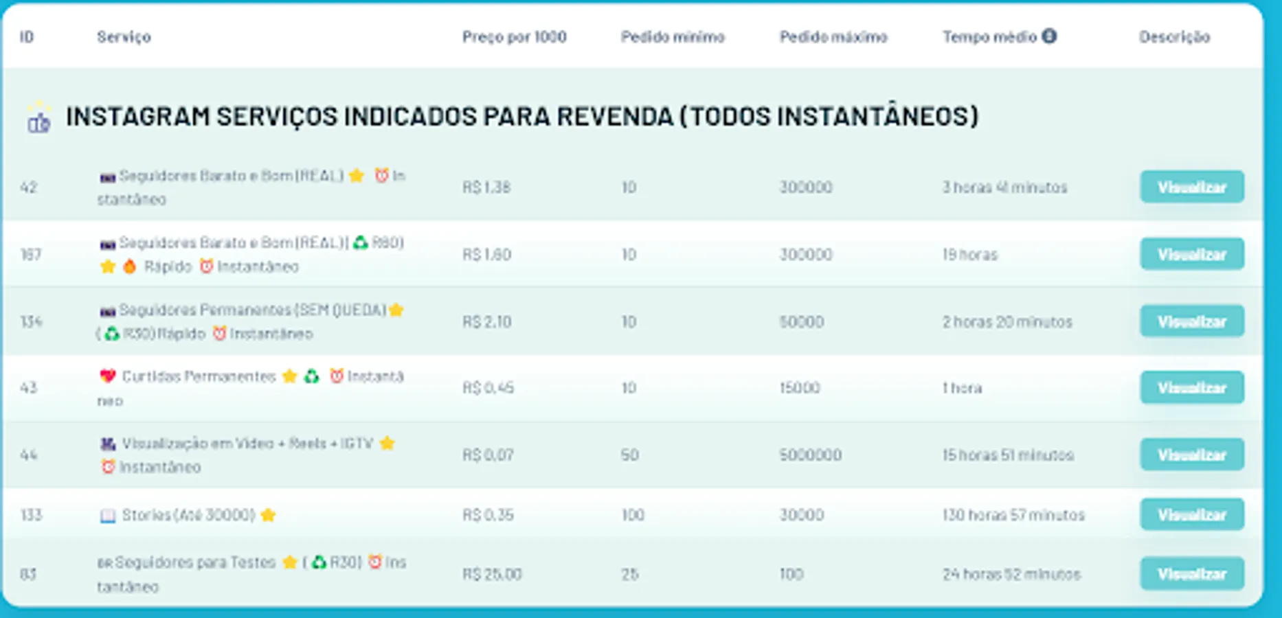
Task: Click the average time 130 horas 57 minutos
Action: tap(1013, 515)
